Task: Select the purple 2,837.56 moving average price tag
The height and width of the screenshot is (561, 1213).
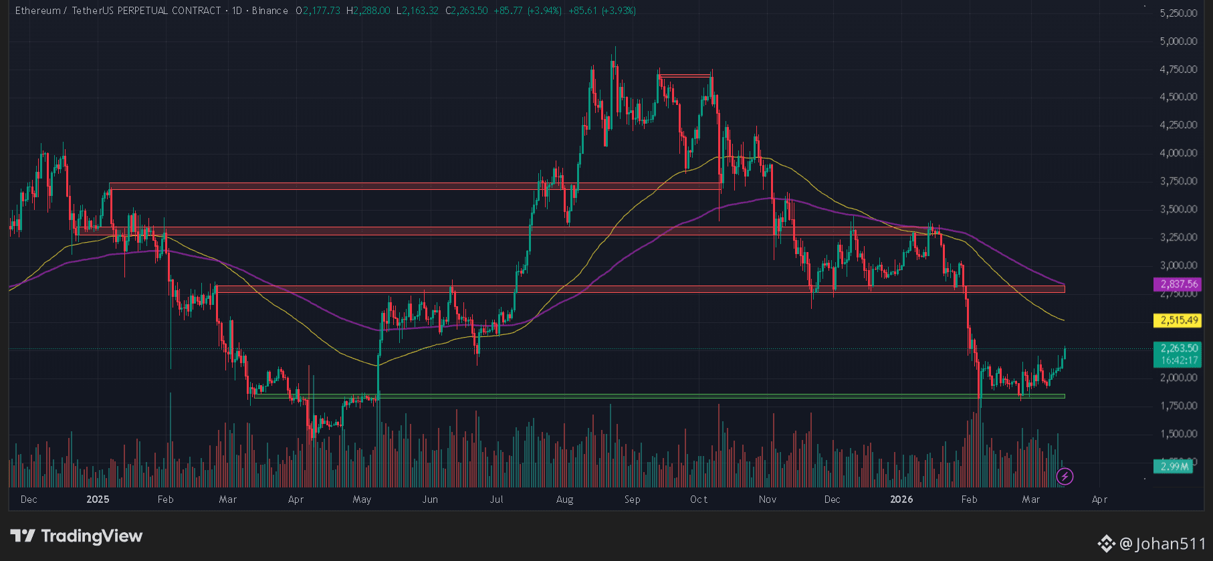Action: pyautogui.click(x=1178, y=284)
